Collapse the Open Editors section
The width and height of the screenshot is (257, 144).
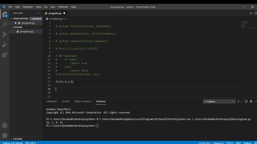[11, 19]
